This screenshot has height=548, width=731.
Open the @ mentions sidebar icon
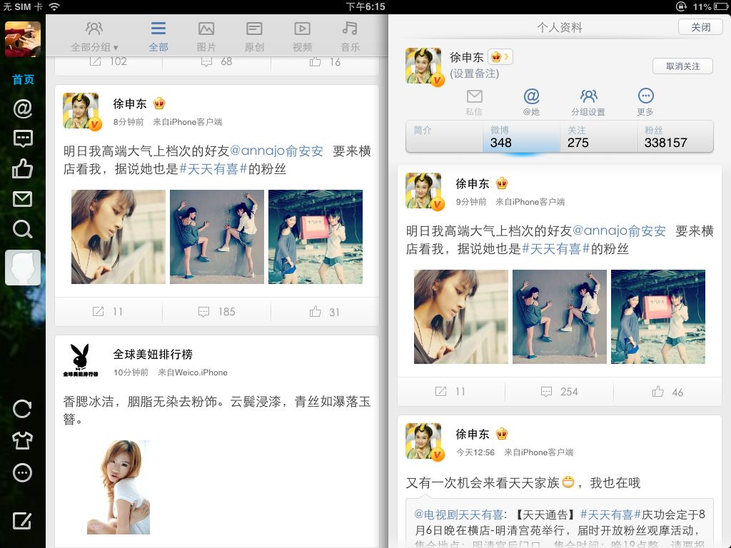pos(22,108)
